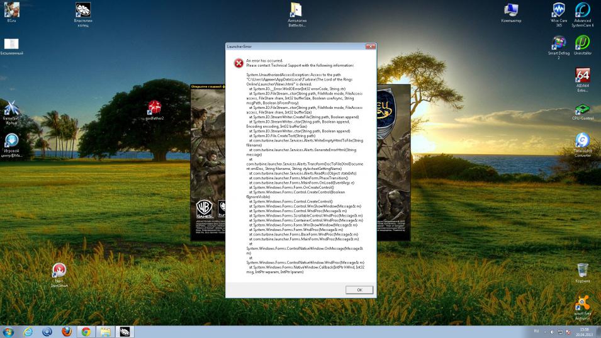This screenshot has height=338, width=601.
Task: Open the GameNet Arena desktop shortcut
Action: coord(11,113)
